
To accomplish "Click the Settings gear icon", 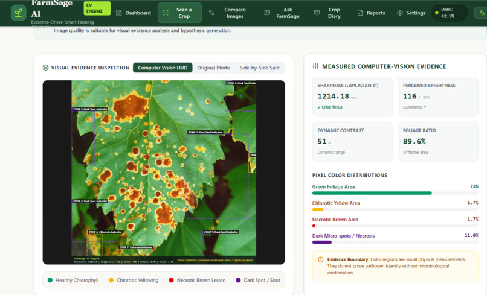I will 400,13.
